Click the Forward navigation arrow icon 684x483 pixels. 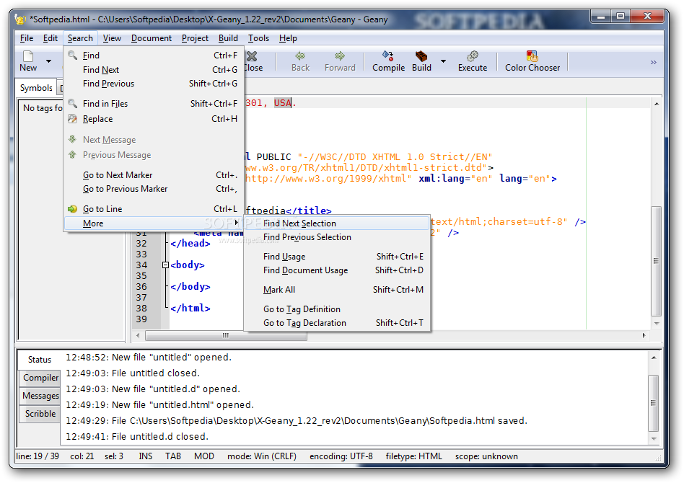[x=340, y=56]
